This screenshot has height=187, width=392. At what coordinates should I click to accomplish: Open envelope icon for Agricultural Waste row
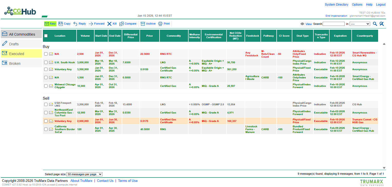pos(51,78)
